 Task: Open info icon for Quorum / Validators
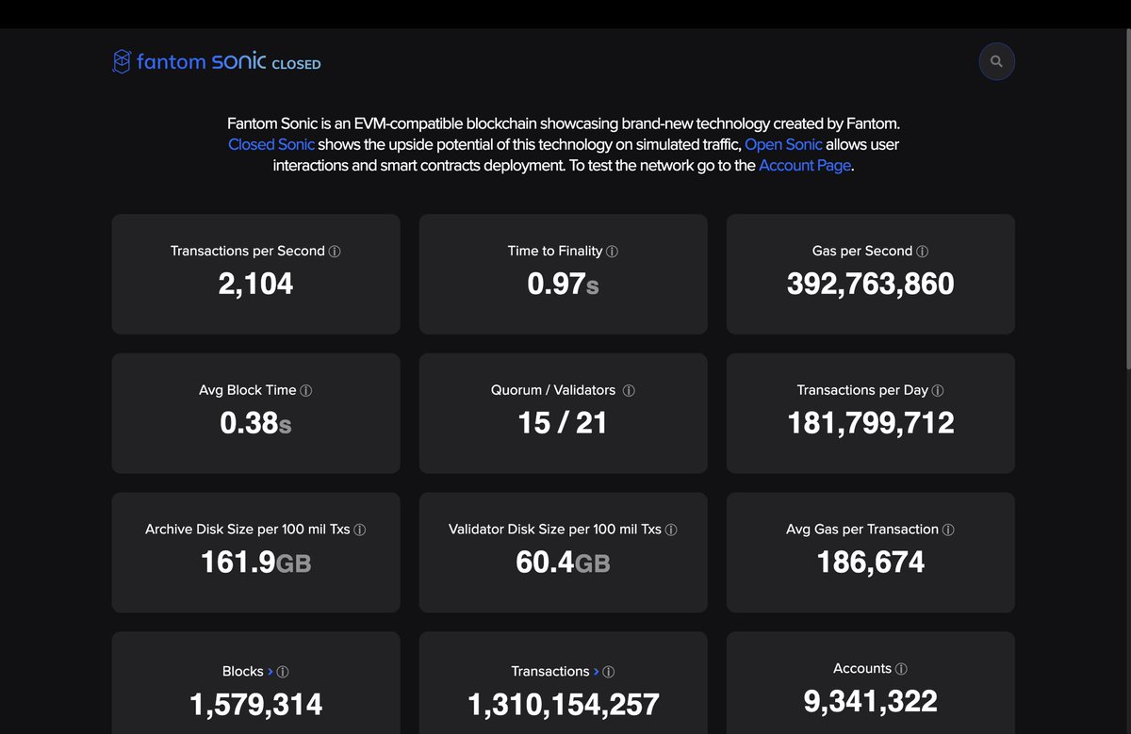click(x=629, y=391)
